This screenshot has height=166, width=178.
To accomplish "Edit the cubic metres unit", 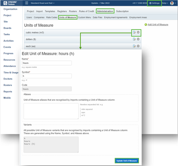I will tap(134, 32).
